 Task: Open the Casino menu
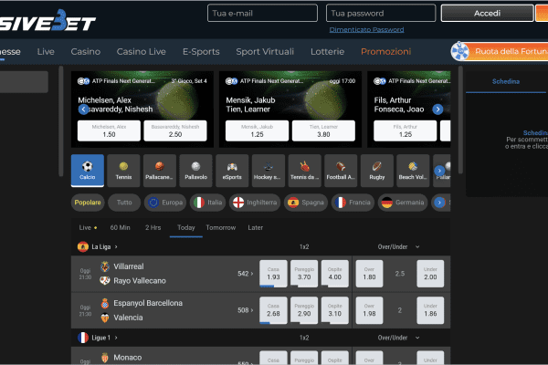86,52
